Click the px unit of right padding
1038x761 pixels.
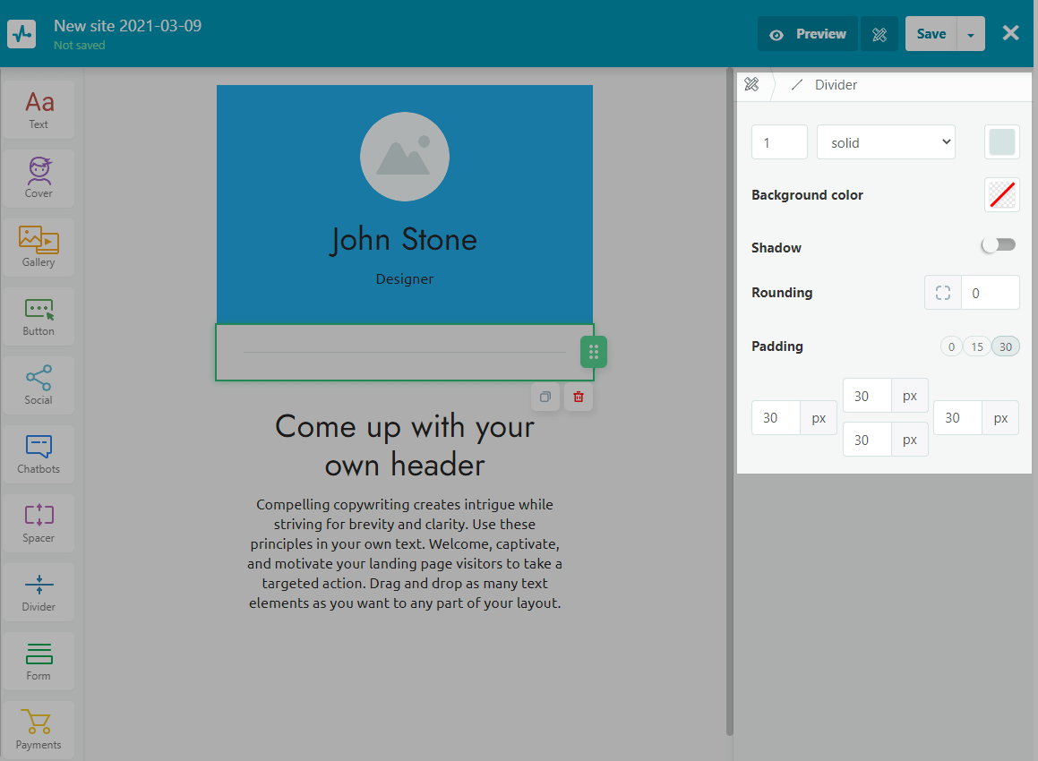(1000, 418)
